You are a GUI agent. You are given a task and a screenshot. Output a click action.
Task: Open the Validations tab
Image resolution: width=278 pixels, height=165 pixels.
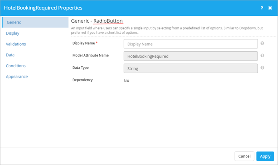(x=16, y=44)
